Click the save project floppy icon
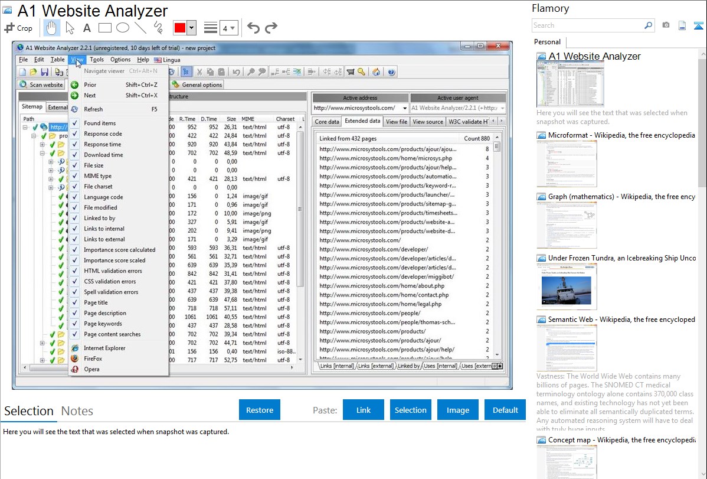This screenshot has height=479, width=707. pos(44,72)
